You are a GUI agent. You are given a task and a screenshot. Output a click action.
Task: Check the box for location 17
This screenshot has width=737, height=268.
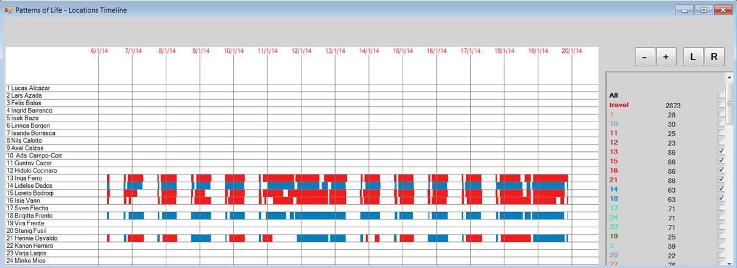pos(721,208)
